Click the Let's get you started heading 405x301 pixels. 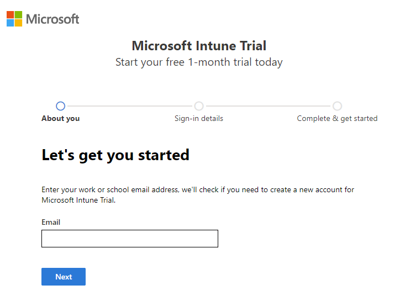click(x=115, y=155)
